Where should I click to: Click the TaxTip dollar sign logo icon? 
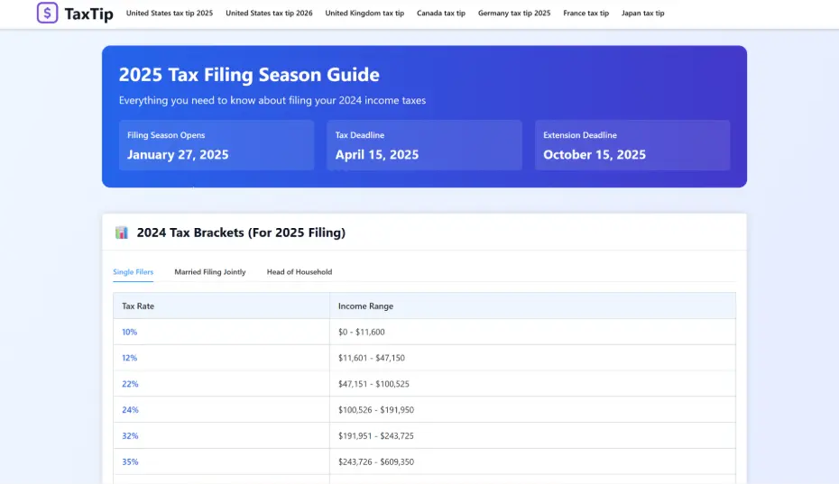(48, 14)
